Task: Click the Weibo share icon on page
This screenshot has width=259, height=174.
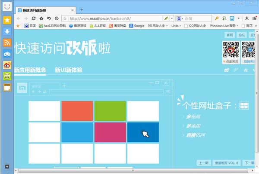Action: coord(227,70)
